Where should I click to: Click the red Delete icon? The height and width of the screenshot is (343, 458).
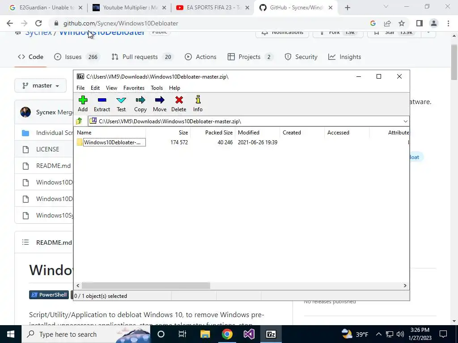point(179,104)
